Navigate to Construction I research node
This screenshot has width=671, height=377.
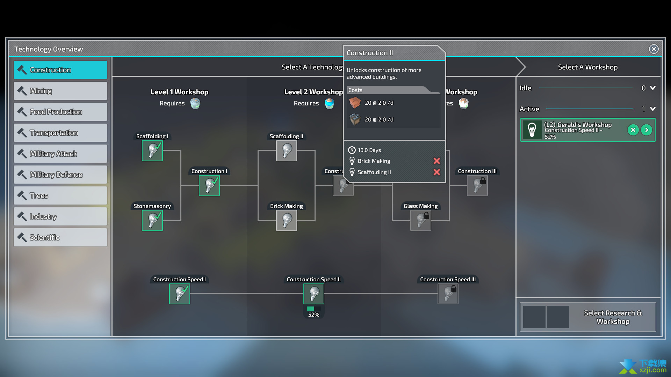[209, 185]
